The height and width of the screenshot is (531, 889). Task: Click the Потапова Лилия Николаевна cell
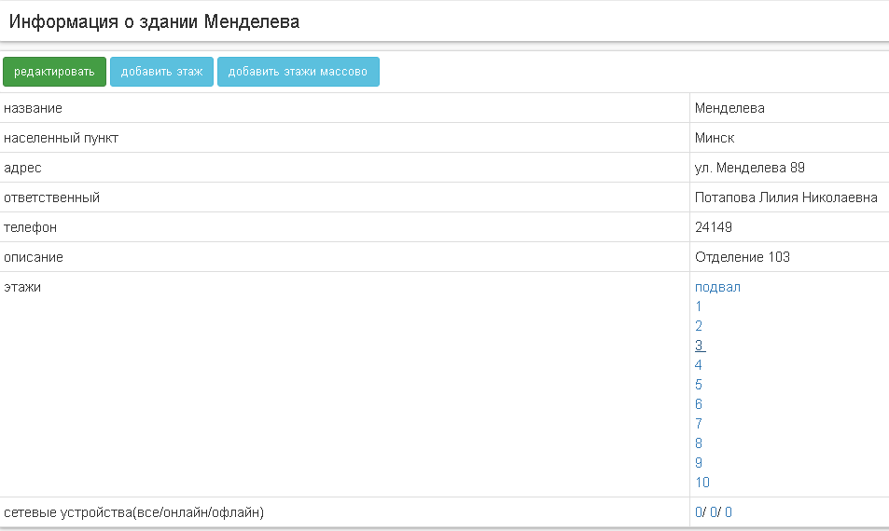click(x=785, y=197)
